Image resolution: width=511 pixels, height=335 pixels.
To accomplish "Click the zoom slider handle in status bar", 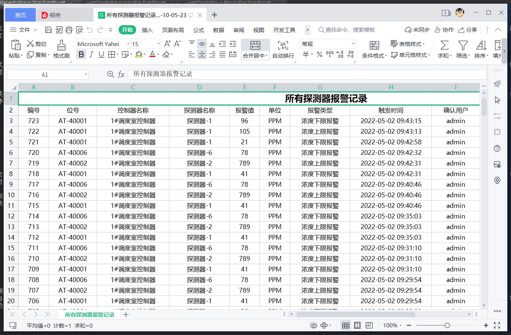I will [x=447, y=325].
